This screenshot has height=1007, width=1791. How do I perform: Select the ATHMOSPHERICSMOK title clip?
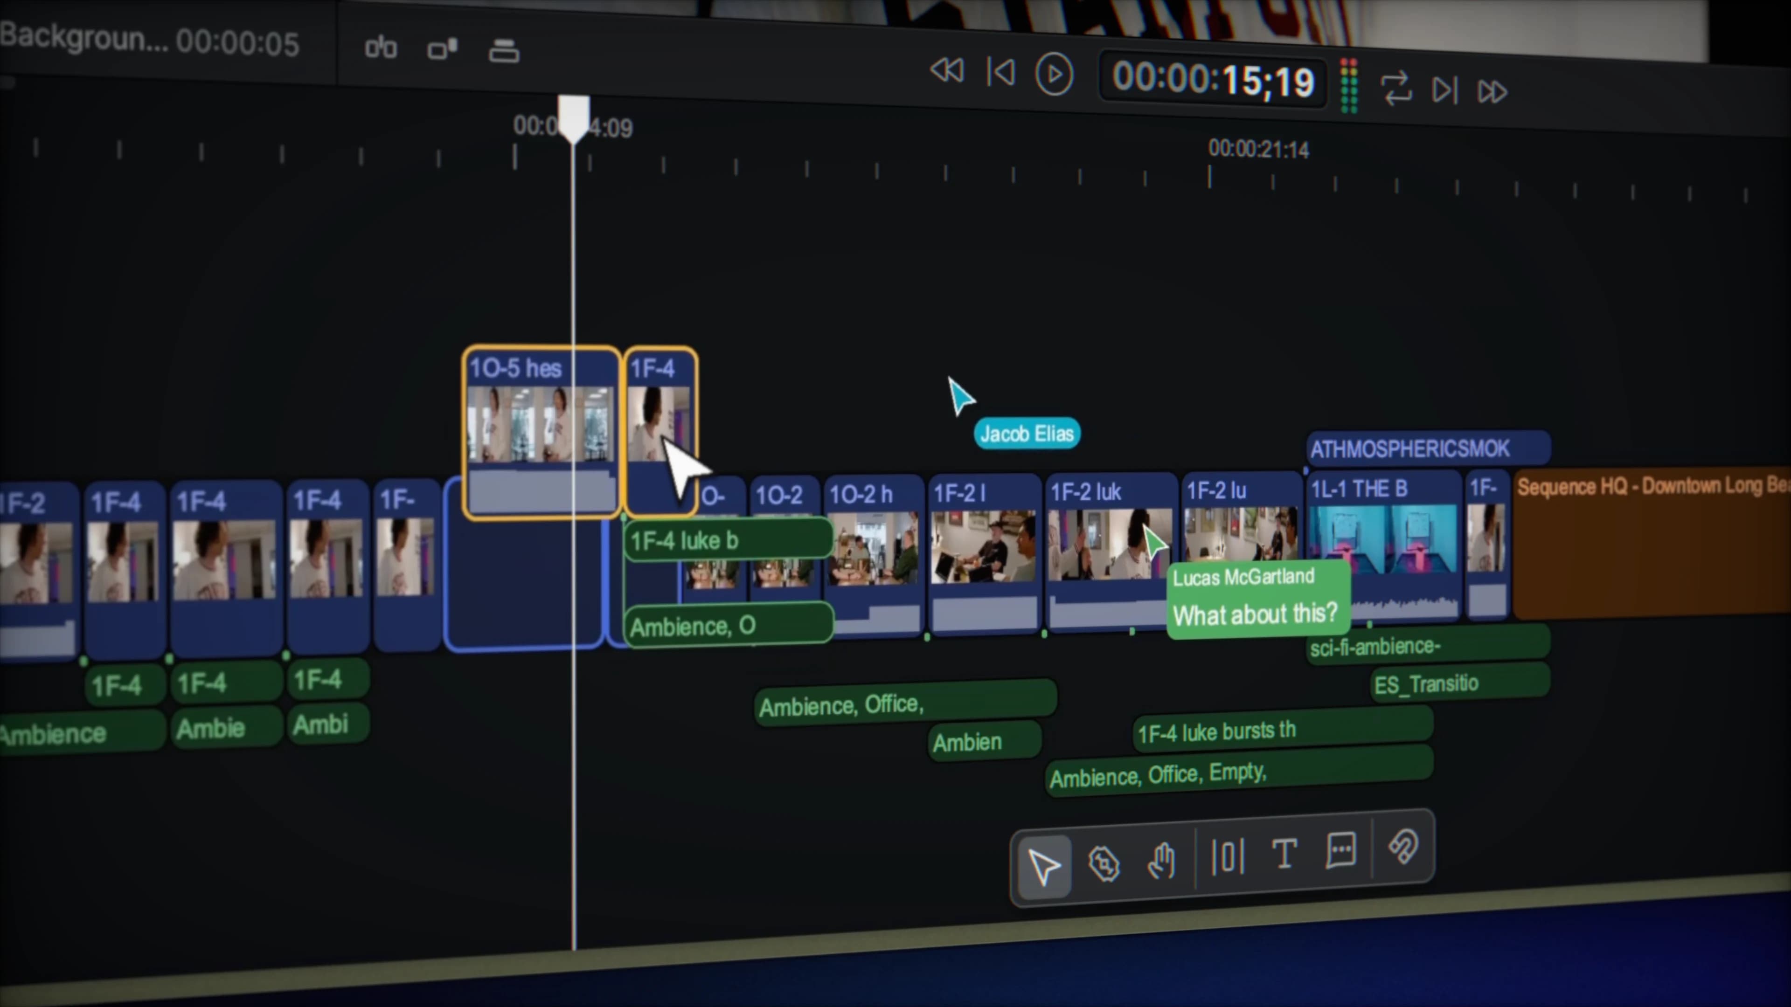point(1428,448)
